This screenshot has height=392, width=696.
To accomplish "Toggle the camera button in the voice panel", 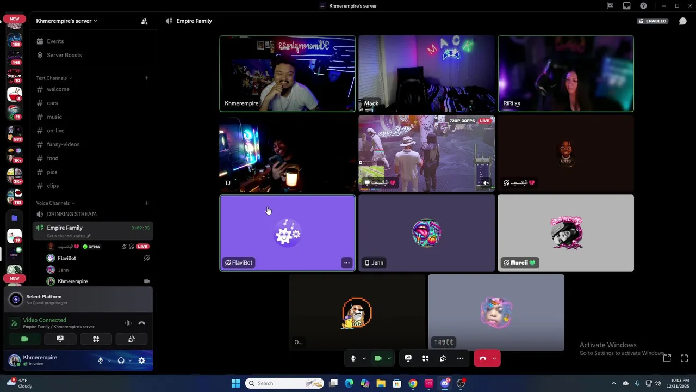I will point(24,339).
